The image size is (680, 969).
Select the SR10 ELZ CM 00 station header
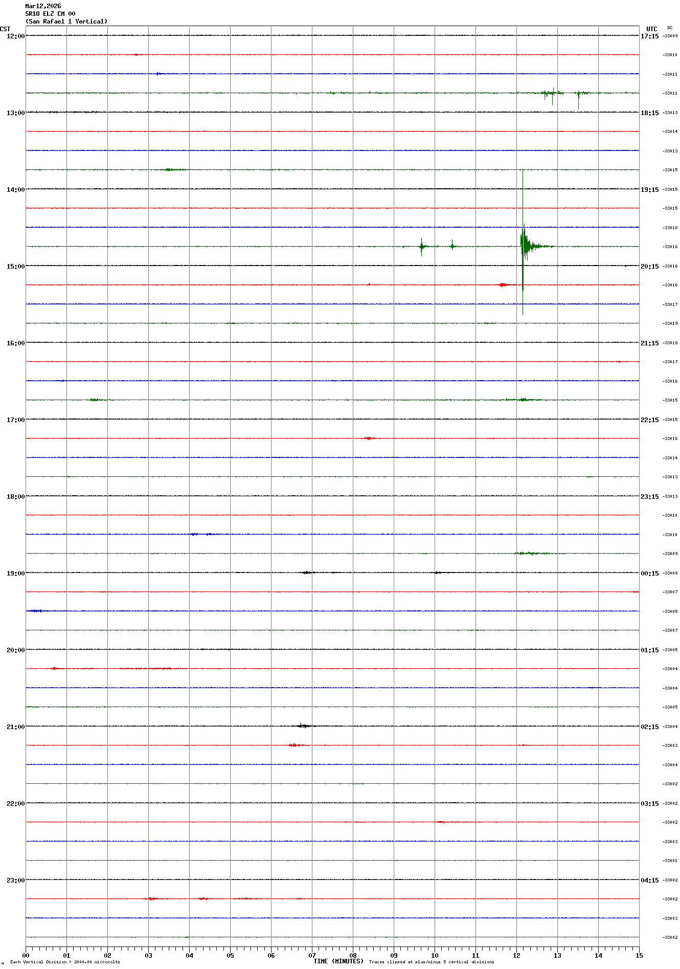[x=50, y=14]
